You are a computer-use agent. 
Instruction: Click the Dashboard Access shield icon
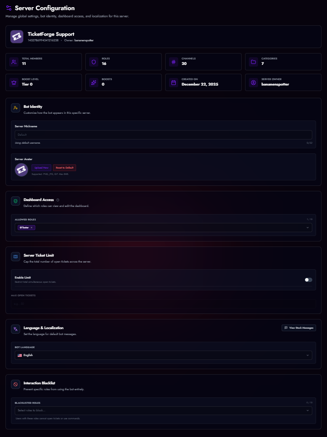pos(16,201)
